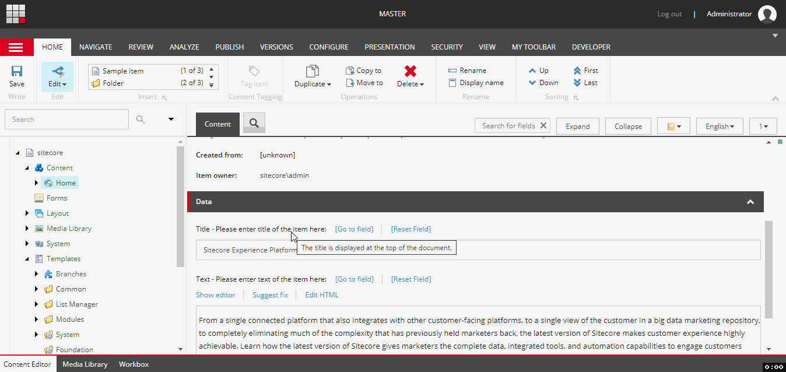This screenshot has height=372, width=786.
Task: Open the NAVIGATE ribbon tab
Action: [96, 47]
